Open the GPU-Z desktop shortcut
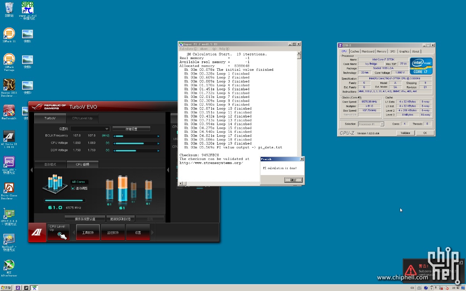This screenshot has width=466, height=291. 9,217
